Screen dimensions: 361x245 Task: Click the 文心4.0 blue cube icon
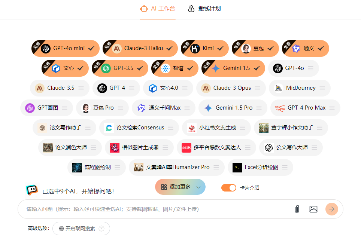click(x=152, y=88)
